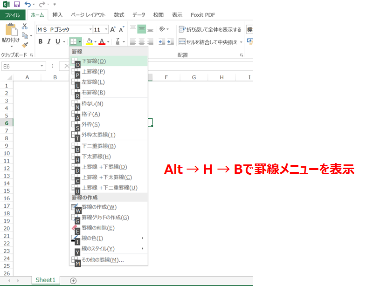Open the font size 11 dropdown
387x286 pixels.
click(106, 29)
